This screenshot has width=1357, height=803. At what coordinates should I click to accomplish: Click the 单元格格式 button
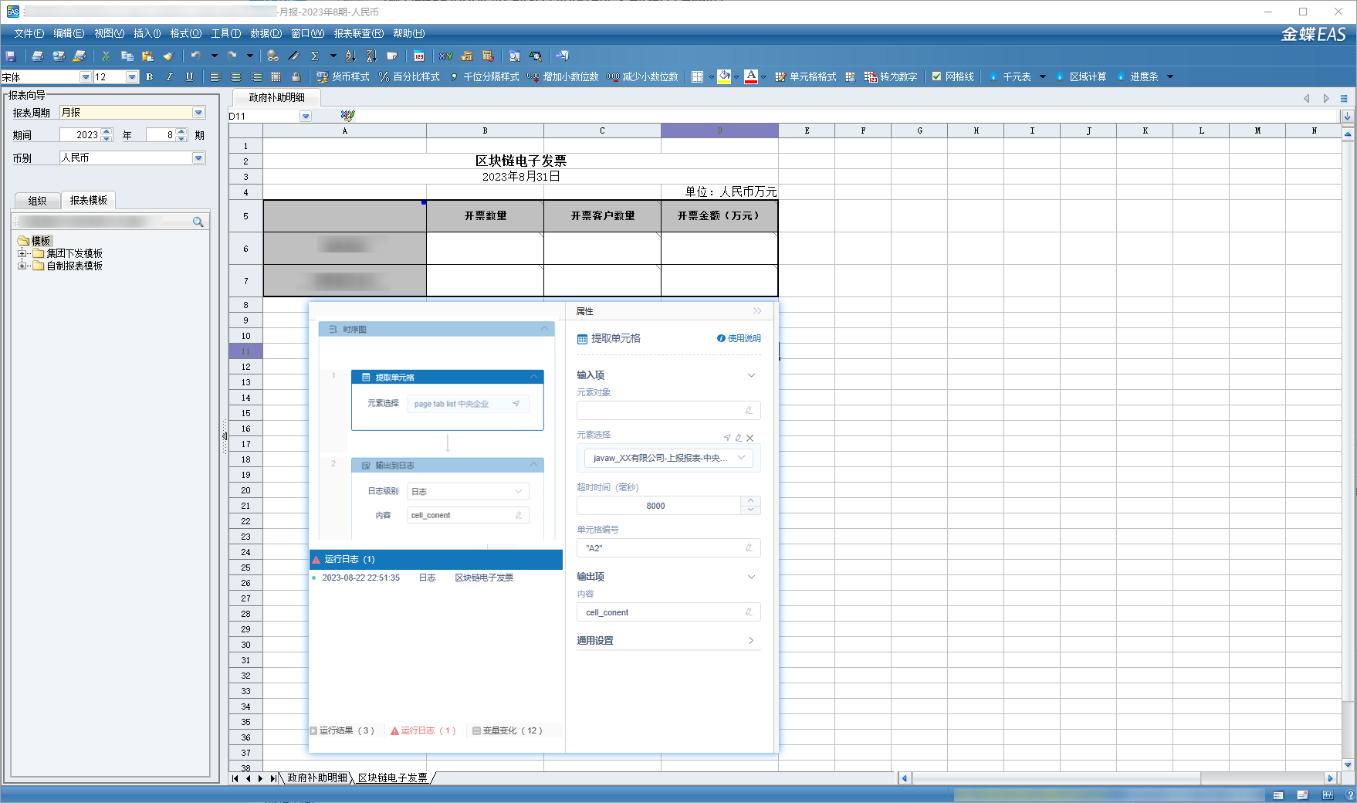pyautogui.click(x=806, y=77)
